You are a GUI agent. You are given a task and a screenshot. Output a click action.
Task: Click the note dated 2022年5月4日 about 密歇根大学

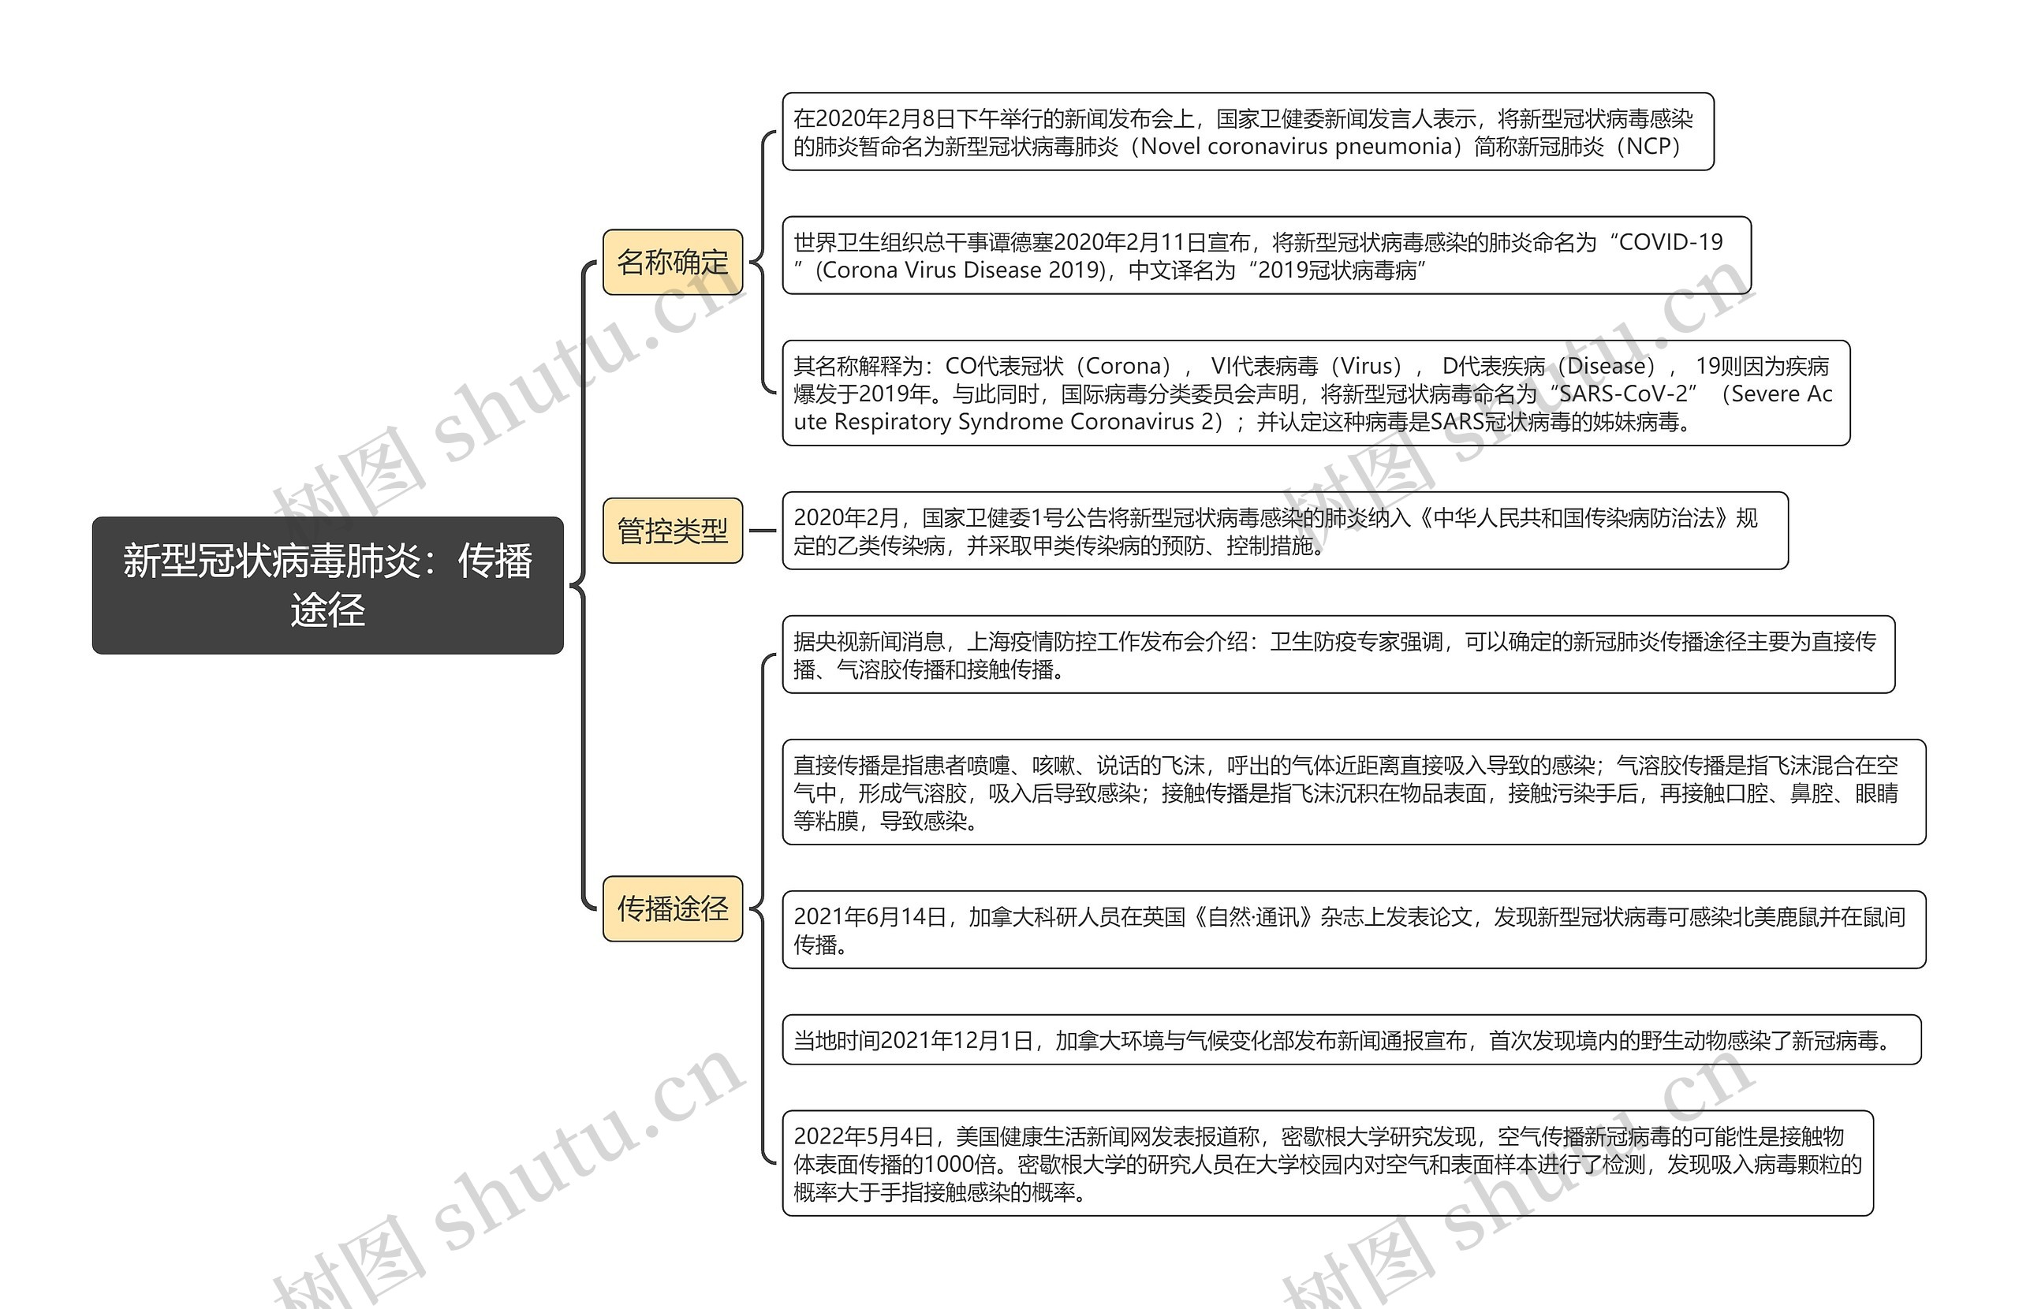(x=1327, y=1164)
